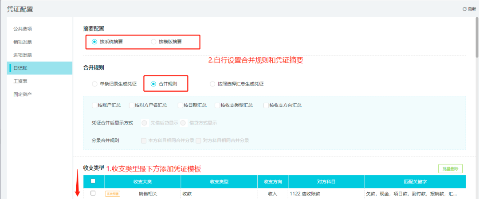The height and width of the screenshot is (199, 479).
Task: Tick the 按对方户名汇总 checkbox
Action: coord(132,105)
